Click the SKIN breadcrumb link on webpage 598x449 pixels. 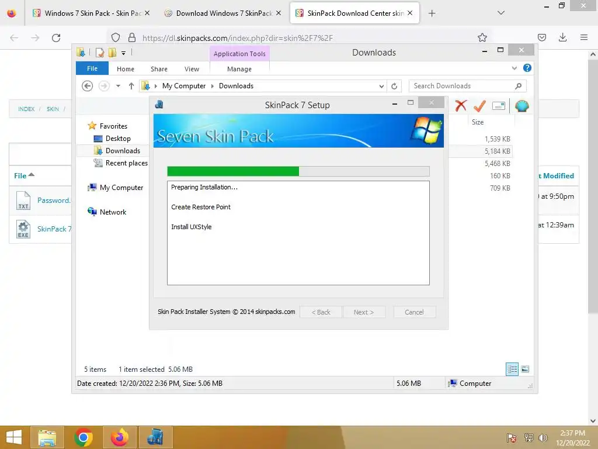coord(53,109)
